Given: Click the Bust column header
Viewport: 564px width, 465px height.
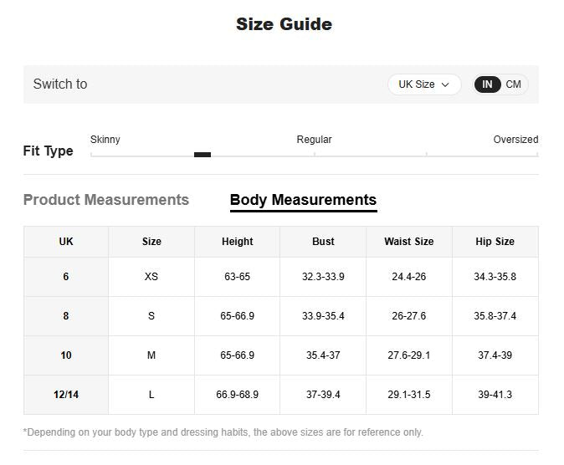Looking at the screenshot, I should point(323,242).
